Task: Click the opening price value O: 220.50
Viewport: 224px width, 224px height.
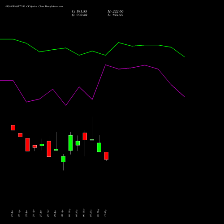Action: [79, 15]
